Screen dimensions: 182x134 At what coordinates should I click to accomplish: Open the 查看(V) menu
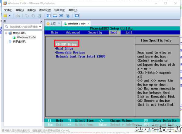click(x=31, y=10)
